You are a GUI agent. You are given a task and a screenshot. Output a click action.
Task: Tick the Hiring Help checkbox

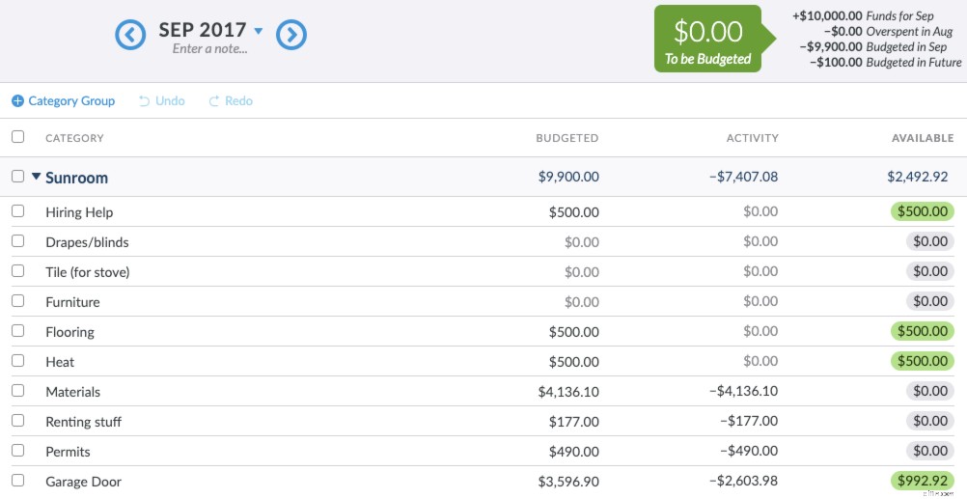pyautogui.click(x=17, y=211)
